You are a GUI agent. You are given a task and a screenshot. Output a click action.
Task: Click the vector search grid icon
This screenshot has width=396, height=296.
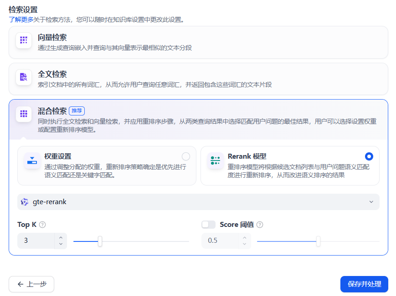24,40
